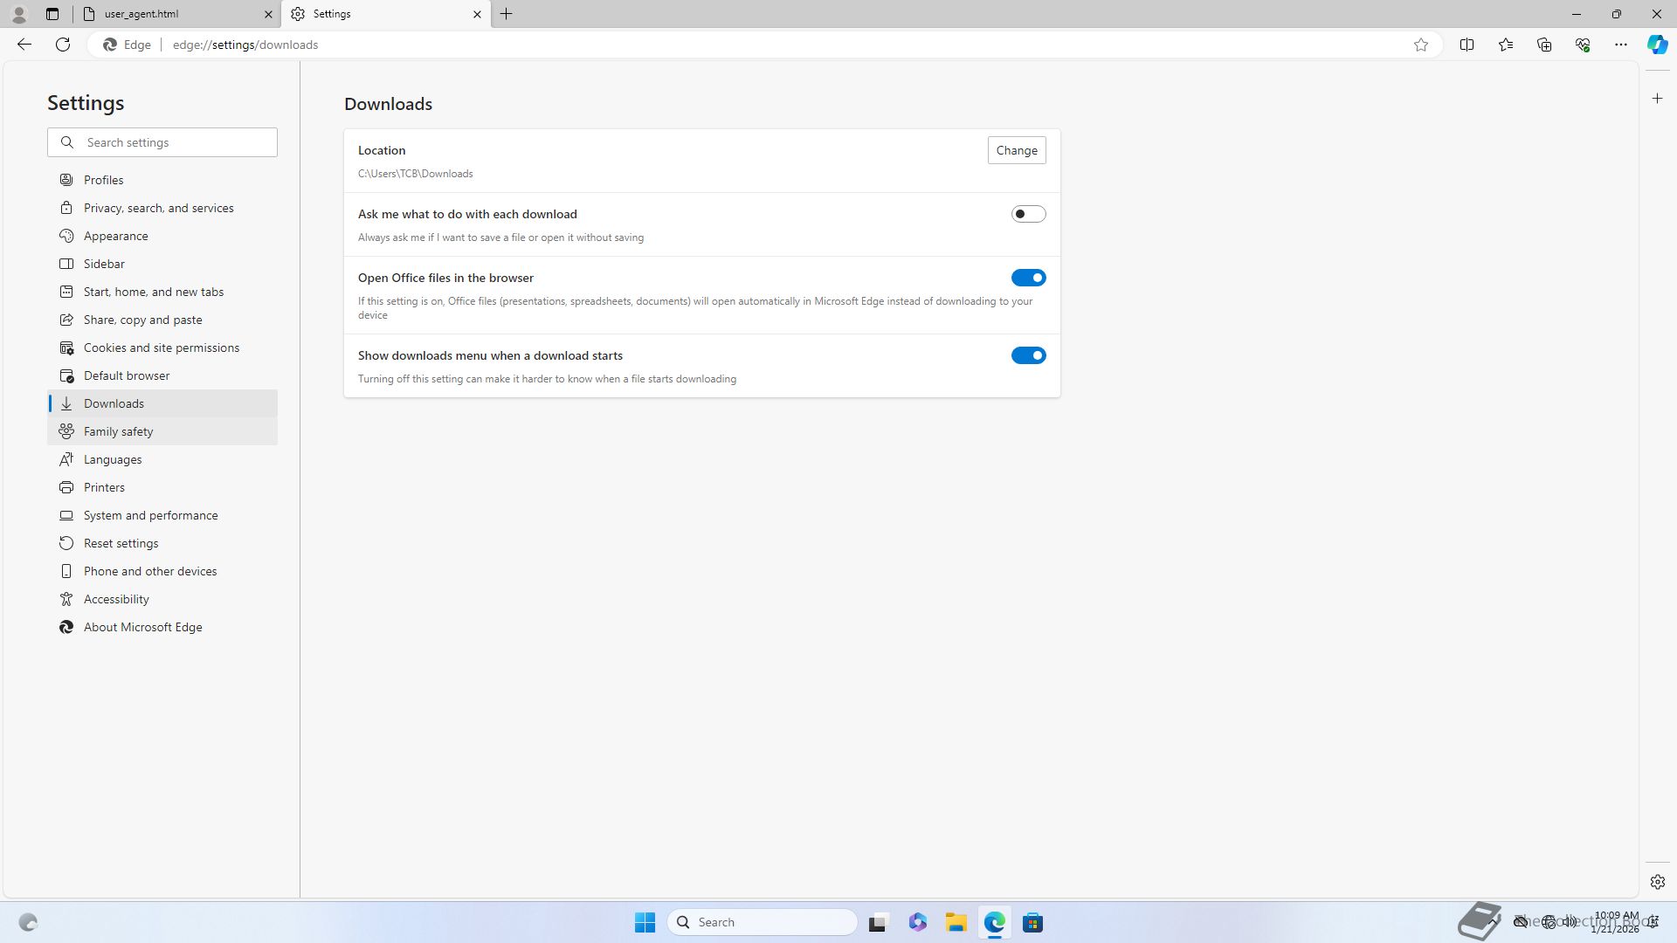This screenshot has width=1677, height=943.
Task: Select System and performance in sidebar
Action: tap(150, 515)
